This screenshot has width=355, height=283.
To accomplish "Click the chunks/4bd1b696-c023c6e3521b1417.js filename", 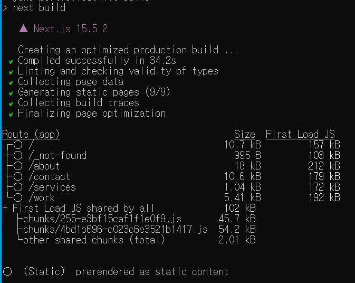I will (116, 229).
